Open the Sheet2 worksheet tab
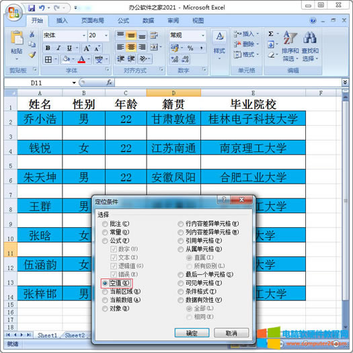The image size is (353, 353). [x=75, y=336]
